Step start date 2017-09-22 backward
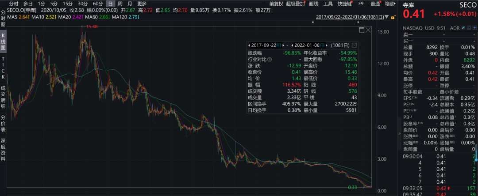The image size is (478, 196). [x=249, y=45]
